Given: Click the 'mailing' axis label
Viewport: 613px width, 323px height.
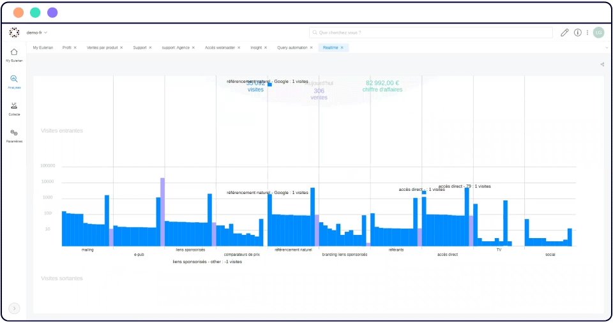Looking at the screenshot, I should pos(87,250).
